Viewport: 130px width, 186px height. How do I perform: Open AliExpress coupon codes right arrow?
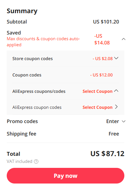(x=117, y=107)
